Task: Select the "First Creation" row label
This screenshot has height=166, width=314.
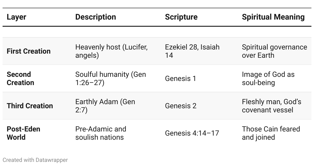Action: (29, 51)
